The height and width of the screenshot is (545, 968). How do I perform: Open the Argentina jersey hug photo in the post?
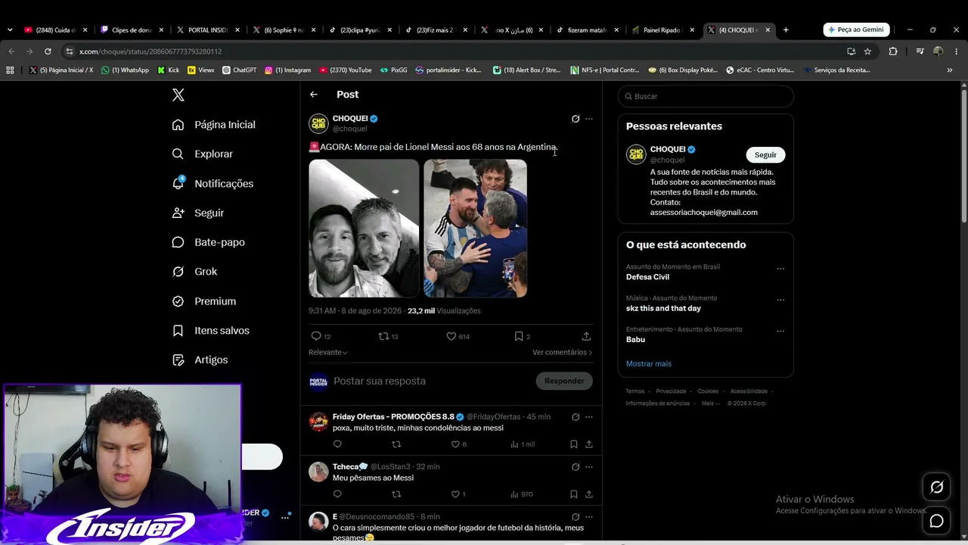(x=475, y=228)
